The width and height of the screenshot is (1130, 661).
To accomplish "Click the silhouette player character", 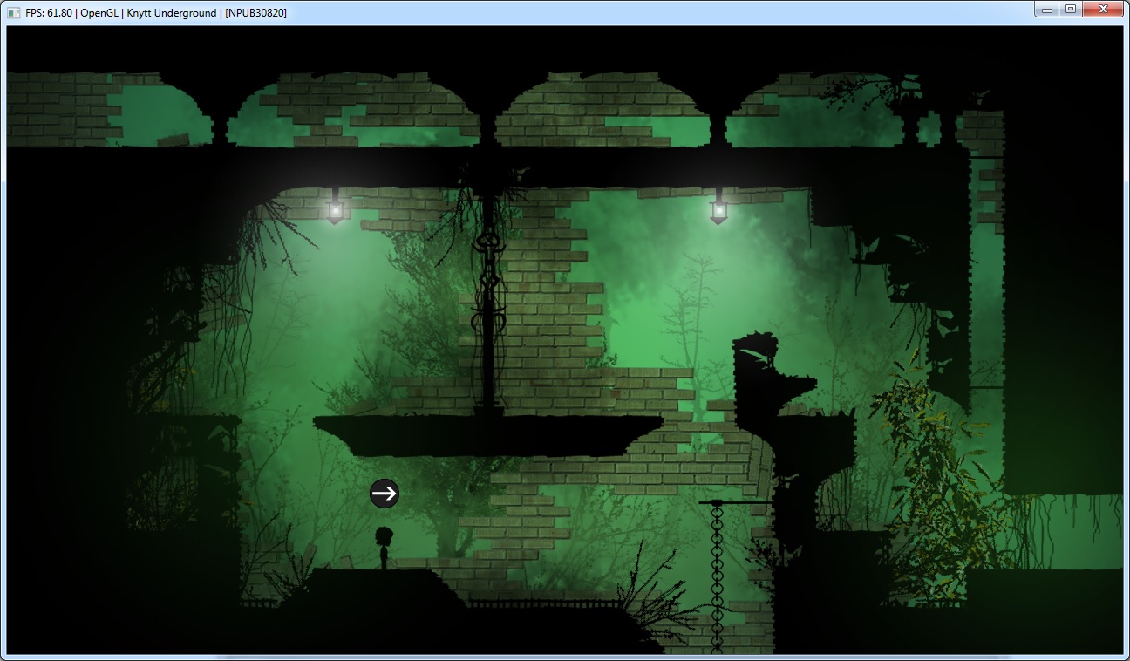I will (384, 549).
